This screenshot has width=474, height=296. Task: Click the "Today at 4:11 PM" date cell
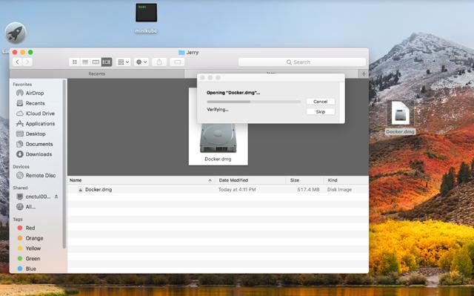coord(237,189)
